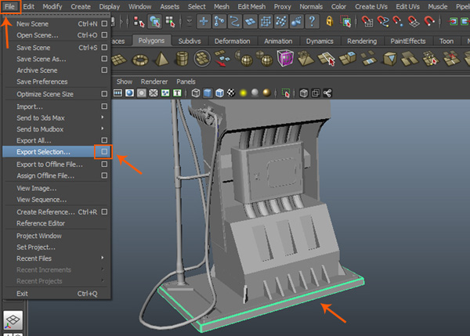Open option box for Optimize Scene Size
470x336 pixels.
click(x=104, y=94)
